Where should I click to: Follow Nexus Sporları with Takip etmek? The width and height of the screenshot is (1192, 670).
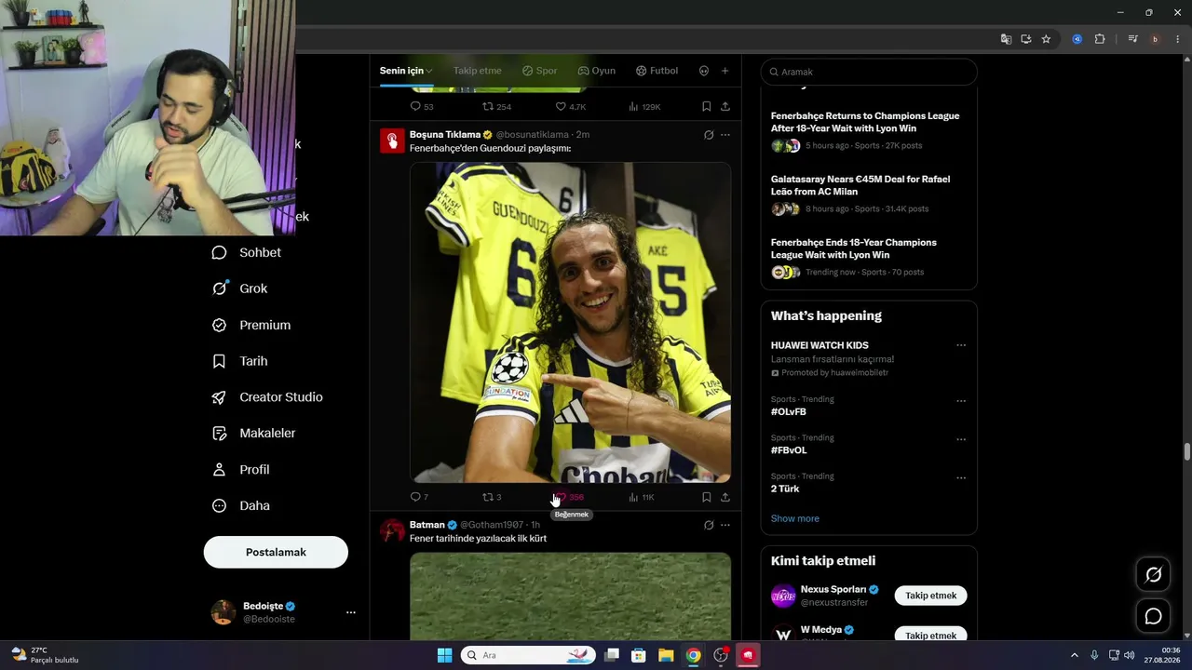930,596
